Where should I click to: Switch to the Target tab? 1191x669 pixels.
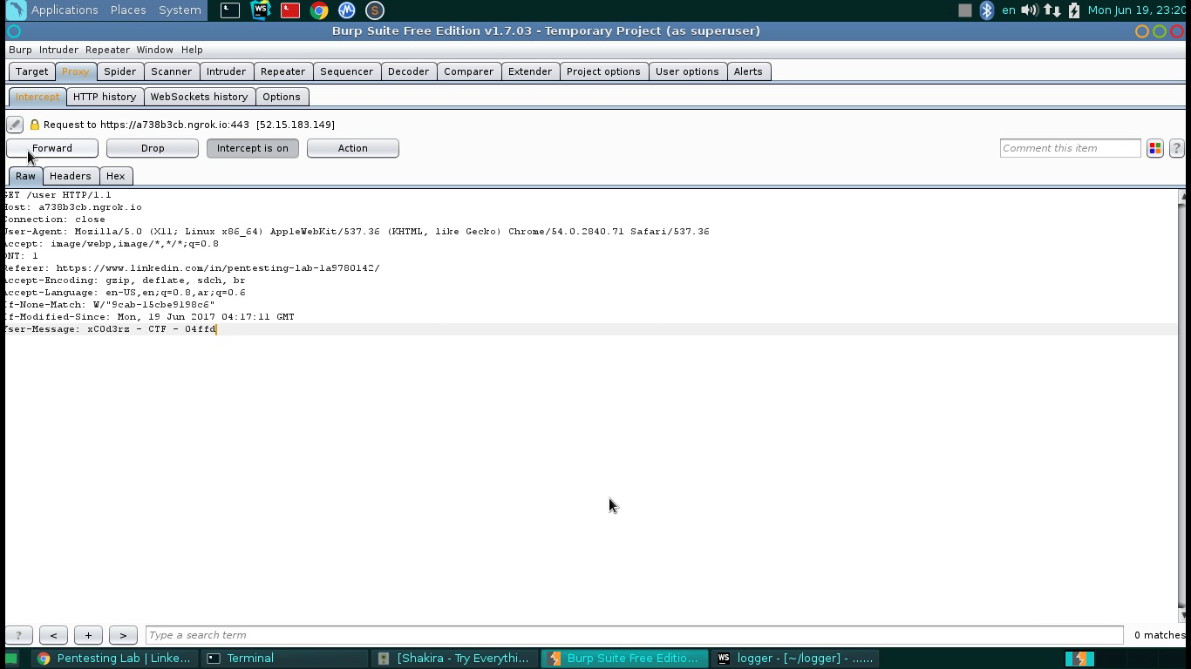31,71
